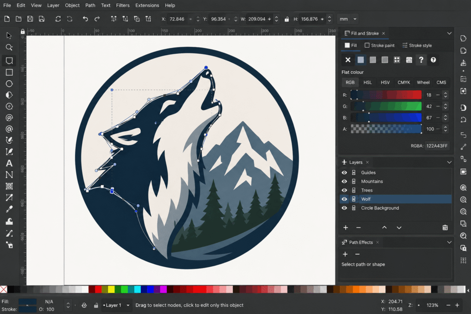471x314 pixels.
Task: Select the Dropper colour picker tool
Action: 9,209
